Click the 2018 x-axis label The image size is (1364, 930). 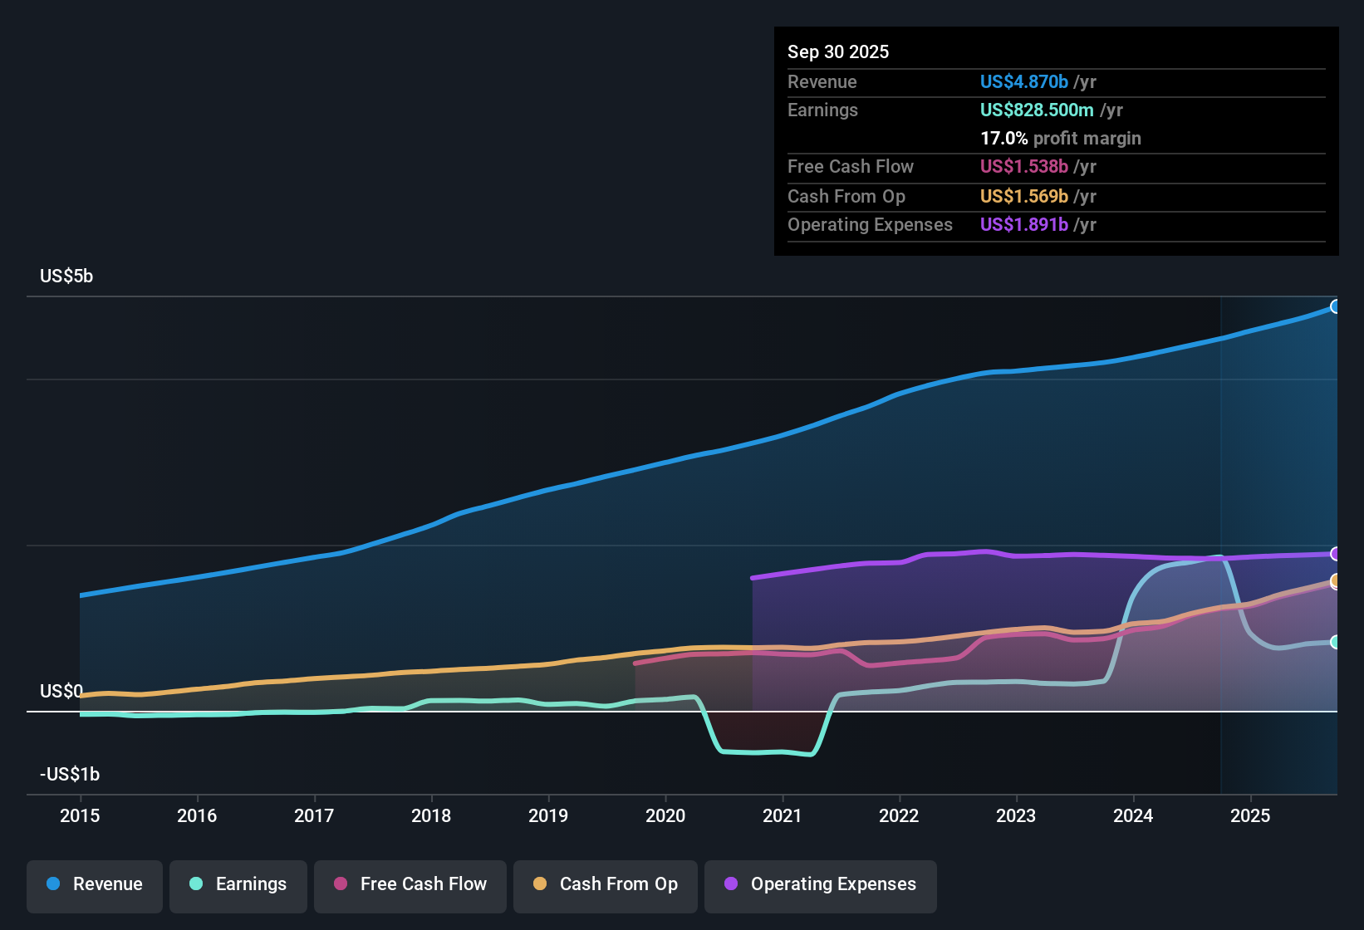431,815
